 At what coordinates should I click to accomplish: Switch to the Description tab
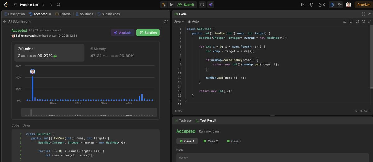pos(15,14)
